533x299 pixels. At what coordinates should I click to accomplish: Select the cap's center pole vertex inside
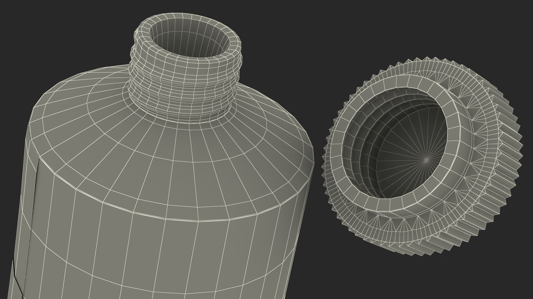[427, 159]
